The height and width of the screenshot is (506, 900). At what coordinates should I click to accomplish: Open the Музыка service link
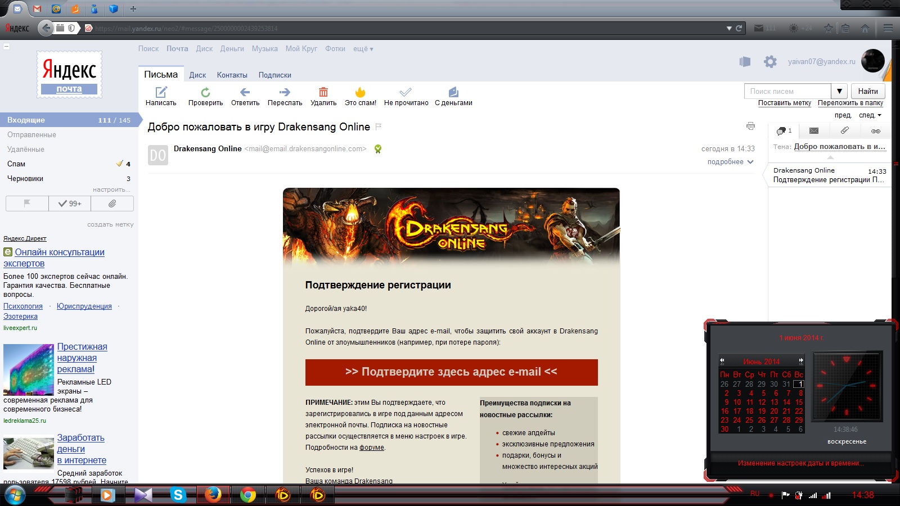click(x=265, y=49)
